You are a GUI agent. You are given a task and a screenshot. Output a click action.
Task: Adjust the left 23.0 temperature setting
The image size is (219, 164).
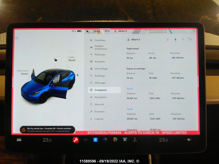coord(47,140)
